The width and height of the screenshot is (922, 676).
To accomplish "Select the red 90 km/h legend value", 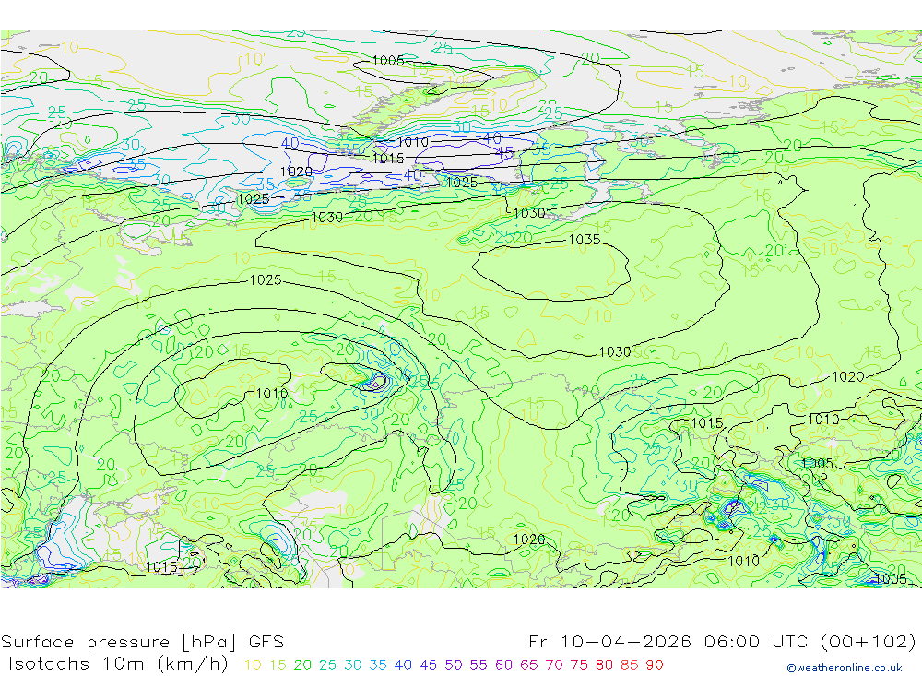I will 655,665.
